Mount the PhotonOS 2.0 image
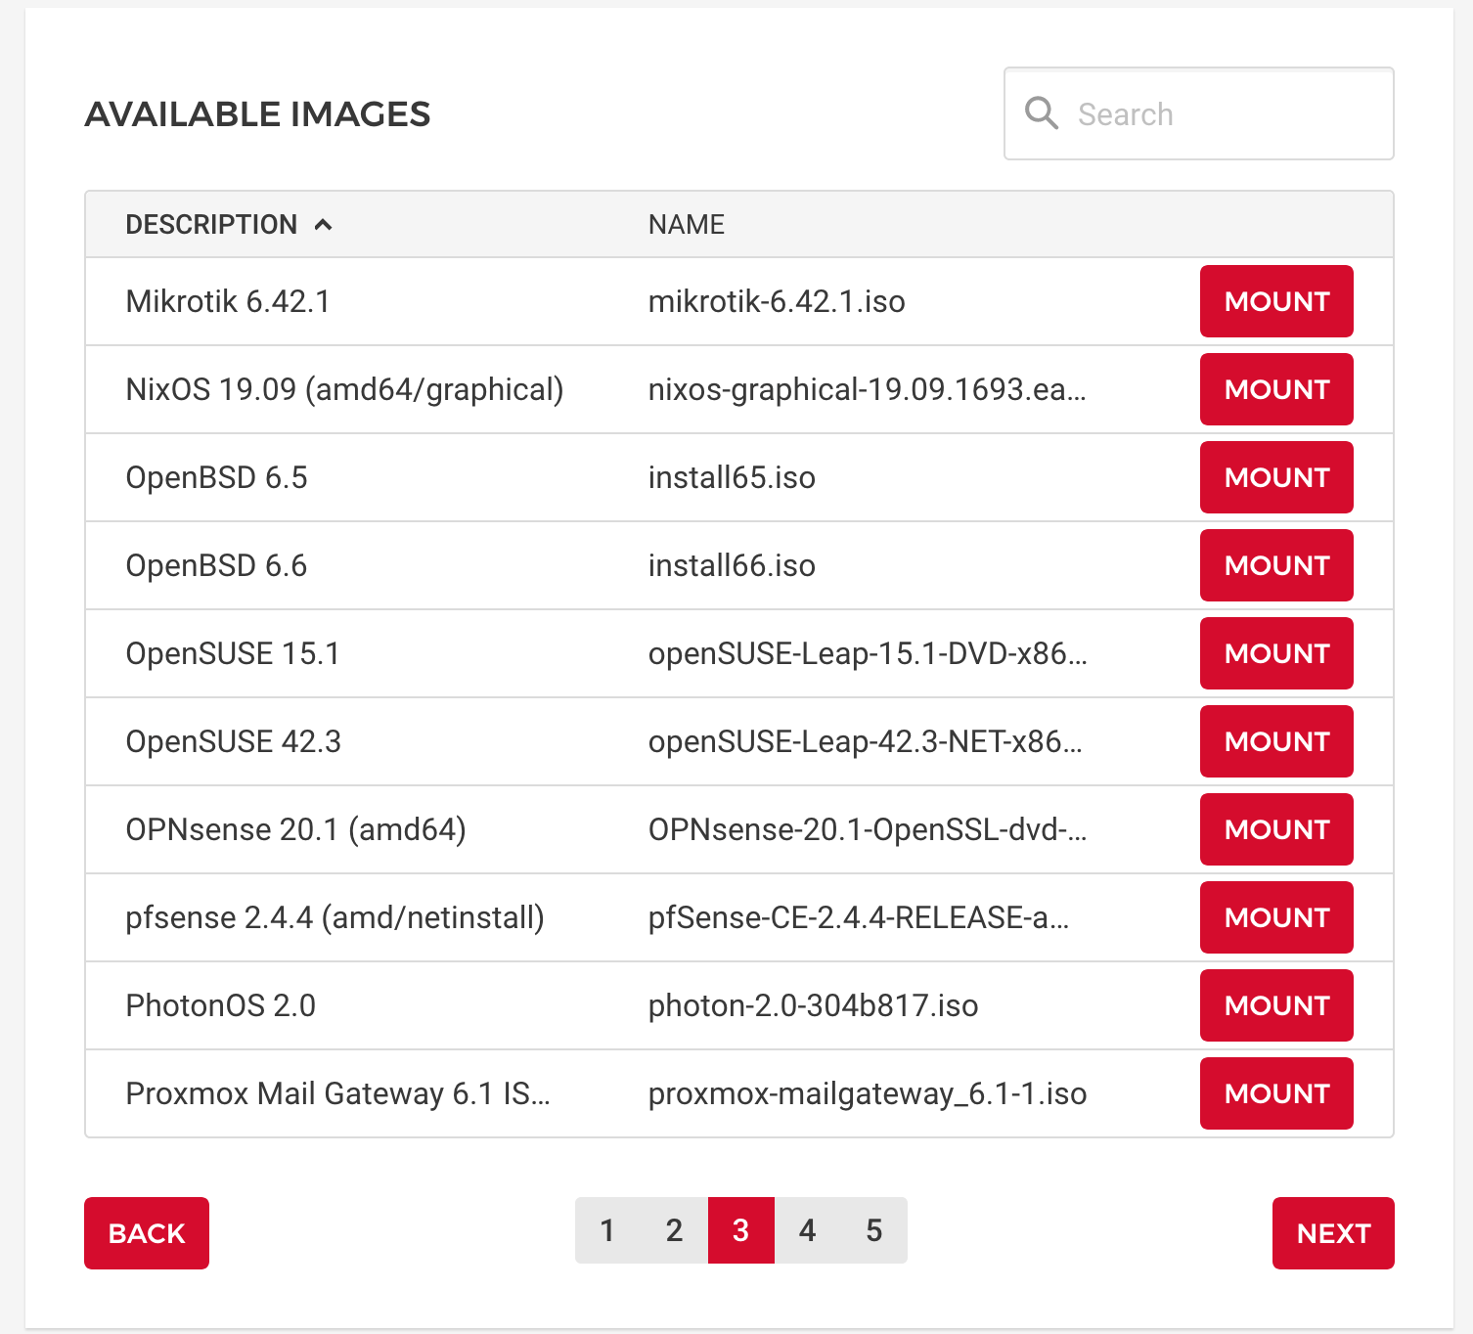The image size is (1473, 1334). tap(1276, 1005)
